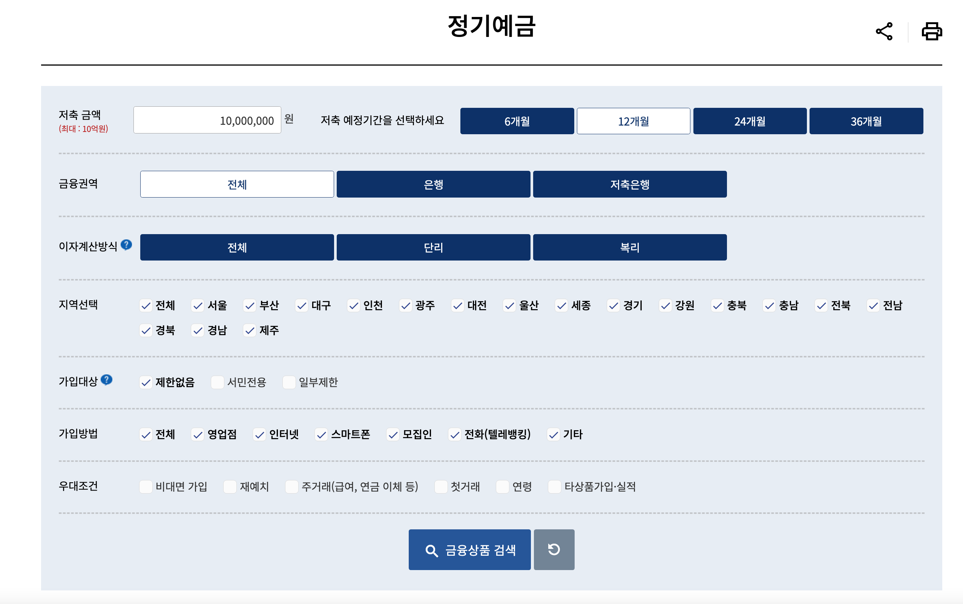Disable the 서울 region selection

(197, 306)
